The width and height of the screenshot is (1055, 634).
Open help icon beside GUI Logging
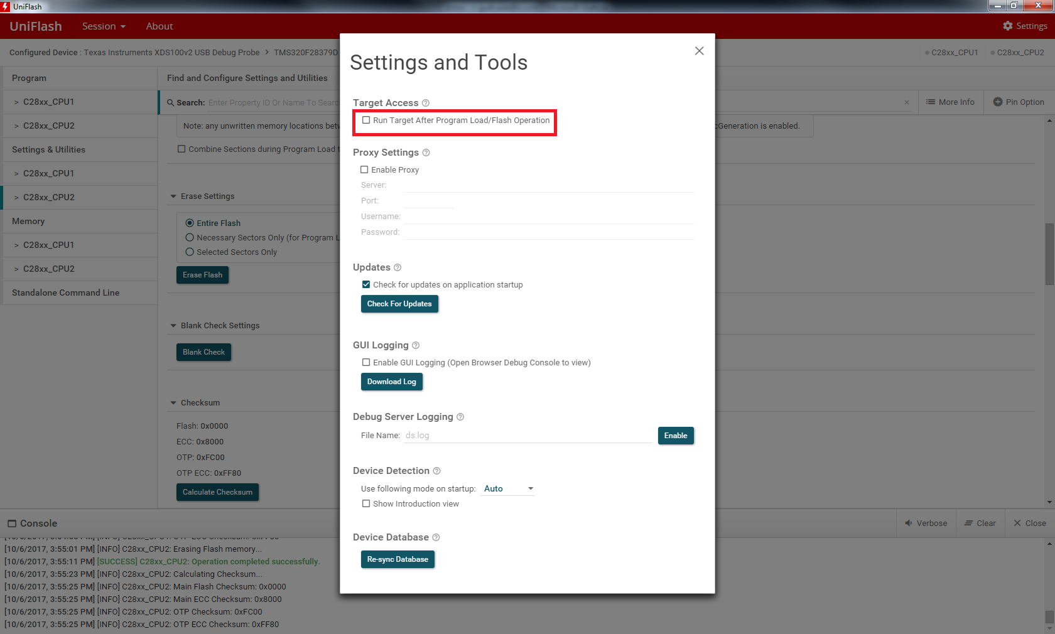[416, 345]
